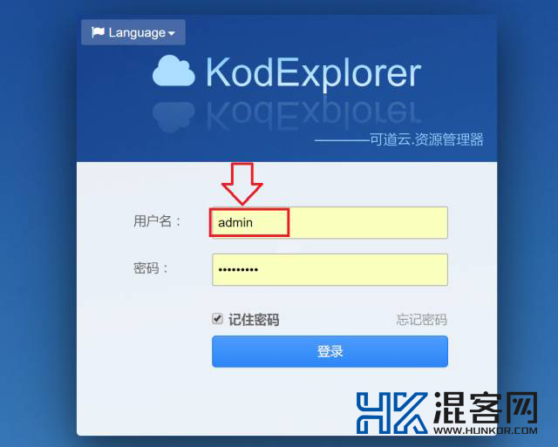The image size is (558, 447).
Task: Click the KodExplorer title text
Action: click(314, 73)
